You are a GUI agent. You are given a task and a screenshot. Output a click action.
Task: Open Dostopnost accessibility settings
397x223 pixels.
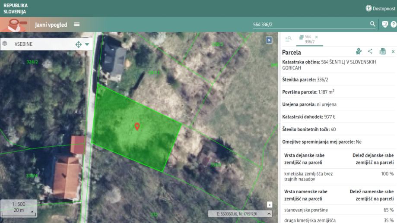(380, 8)
